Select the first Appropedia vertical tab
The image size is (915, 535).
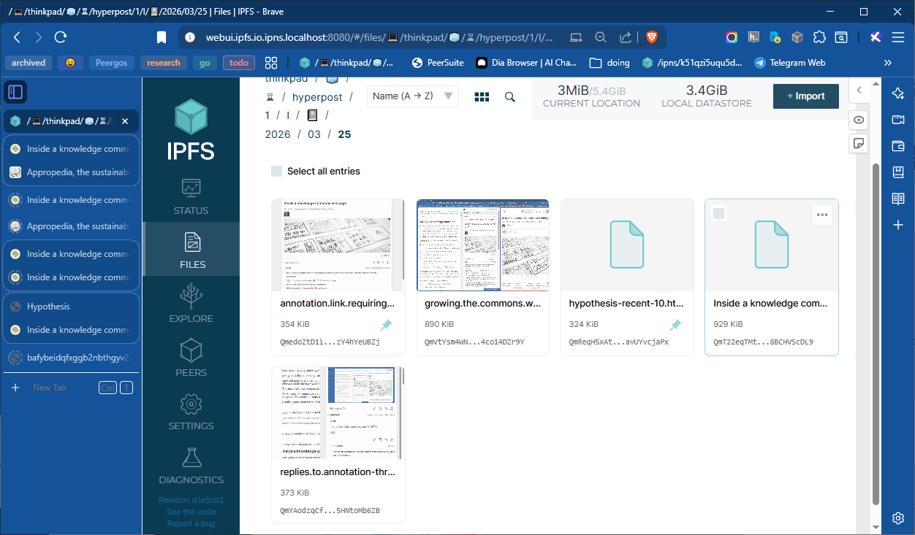[x=72, y=172]
